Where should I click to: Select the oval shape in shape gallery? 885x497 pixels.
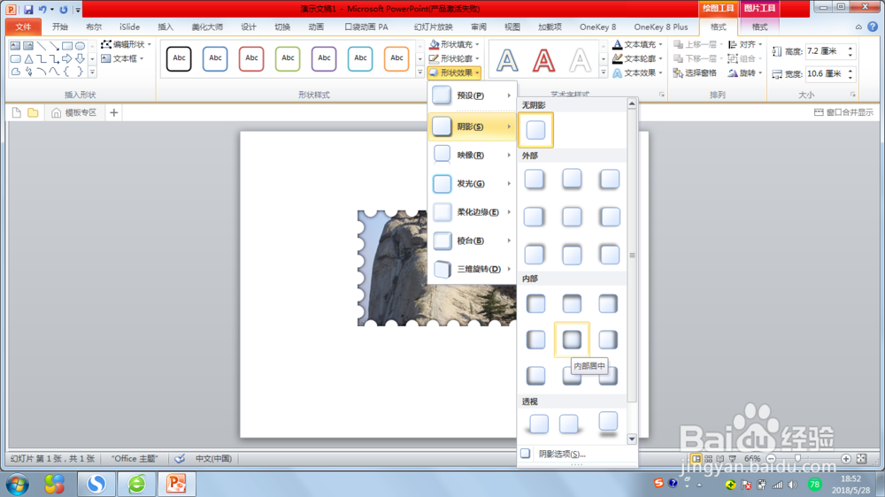point(81,46)
